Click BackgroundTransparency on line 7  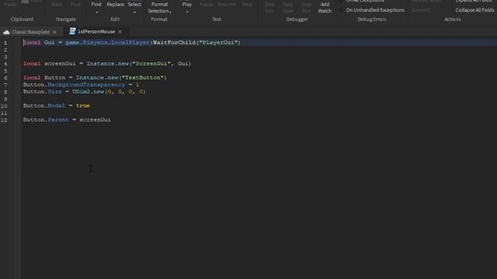pyautogui.click(x=86, y=84)
